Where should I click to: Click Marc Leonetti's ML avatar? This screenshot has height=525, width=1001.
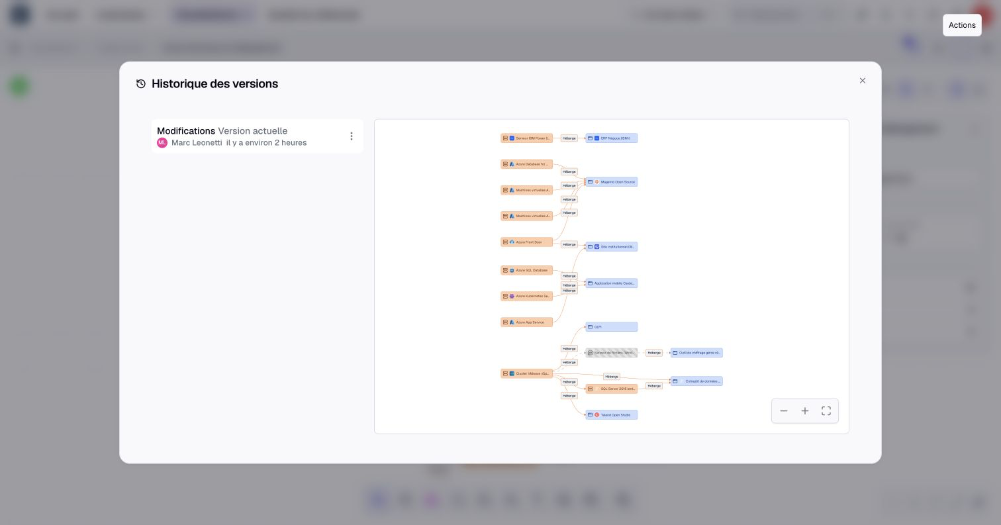[x=162, y=143]
